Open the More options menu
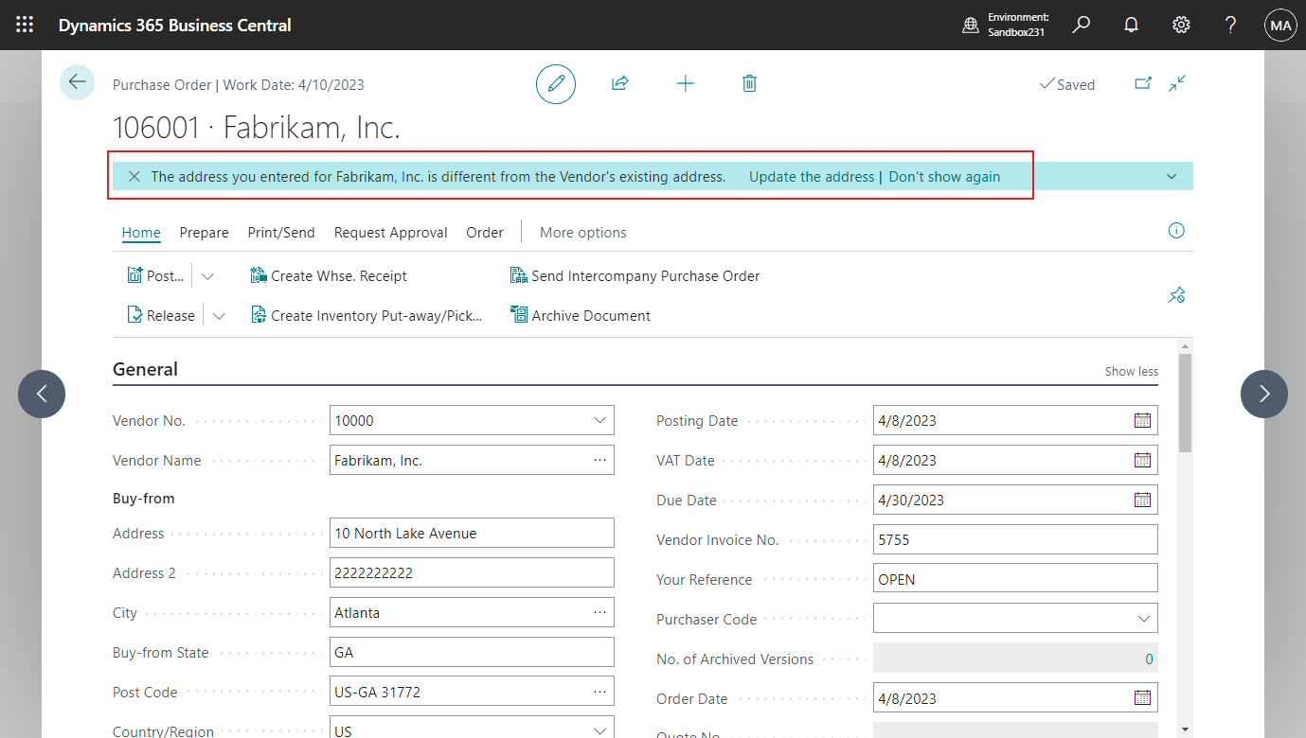This screenshot has height=738, width=1306. [x=582, y=232]
